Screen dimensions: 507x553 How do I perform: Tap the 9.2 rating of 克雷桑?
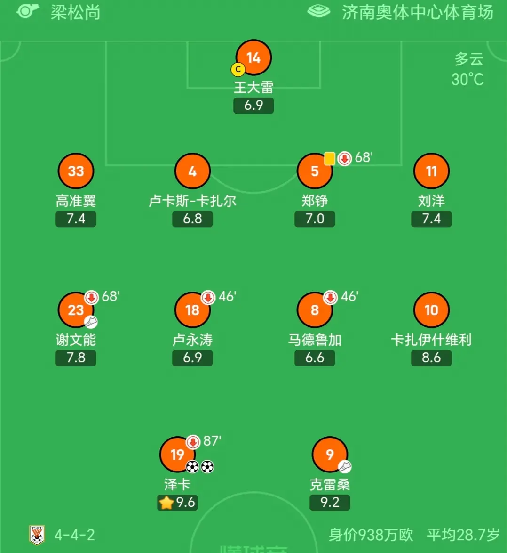pyautogui.click(x=330, y=502)
